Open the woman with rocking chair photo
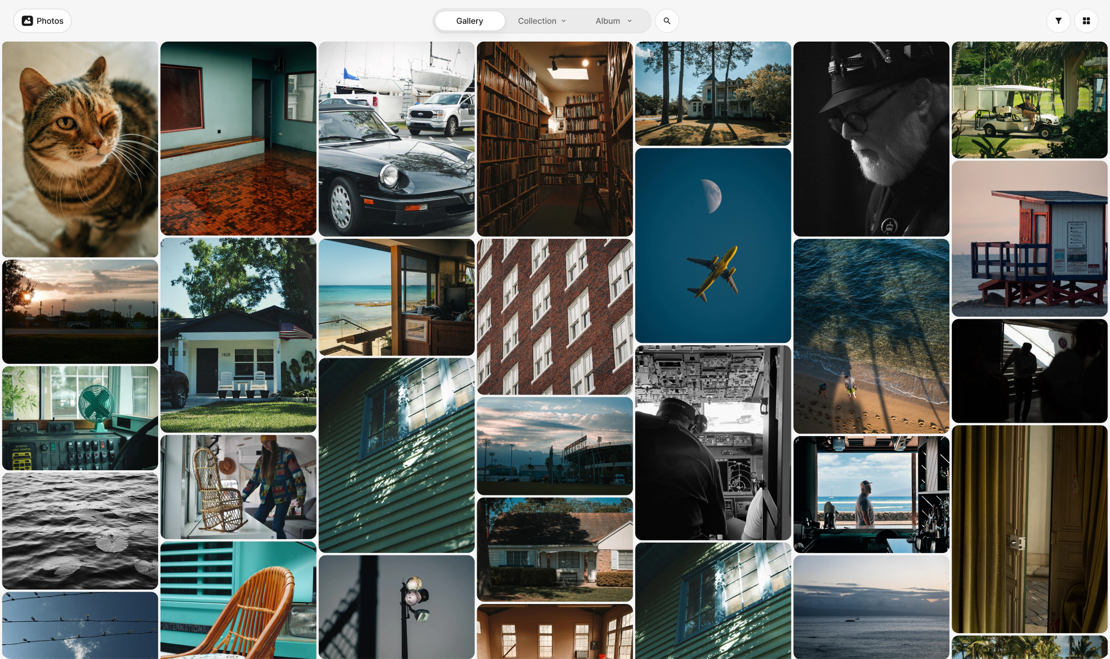 (x=238, y=487)
